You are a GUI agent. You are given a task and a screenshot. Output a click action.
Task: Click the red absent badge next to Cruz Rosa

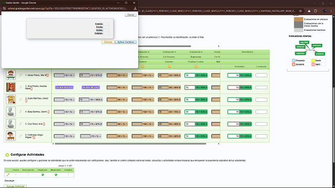coord(44,124)
